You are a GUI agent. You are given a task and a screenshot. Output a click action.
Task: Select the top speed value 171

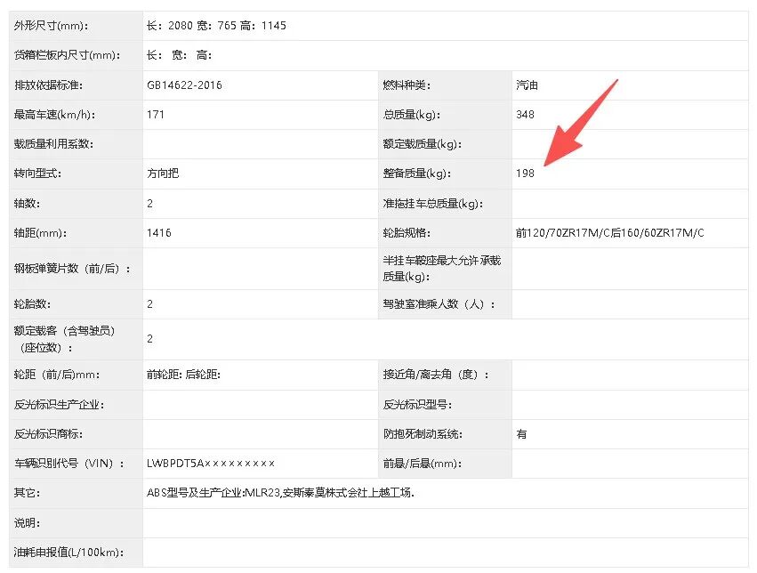(x=156, y=115)
